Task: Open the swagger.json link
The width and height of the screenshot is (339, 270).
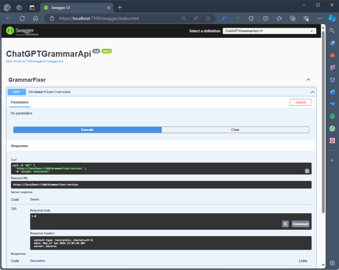Action: [35, 61]
